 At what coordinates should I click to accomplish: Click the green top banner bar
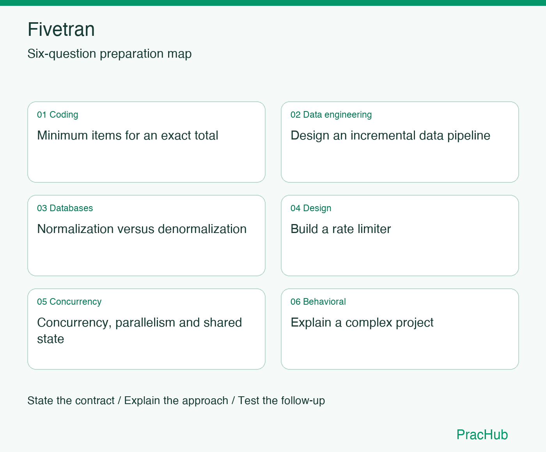pos(273,3)
